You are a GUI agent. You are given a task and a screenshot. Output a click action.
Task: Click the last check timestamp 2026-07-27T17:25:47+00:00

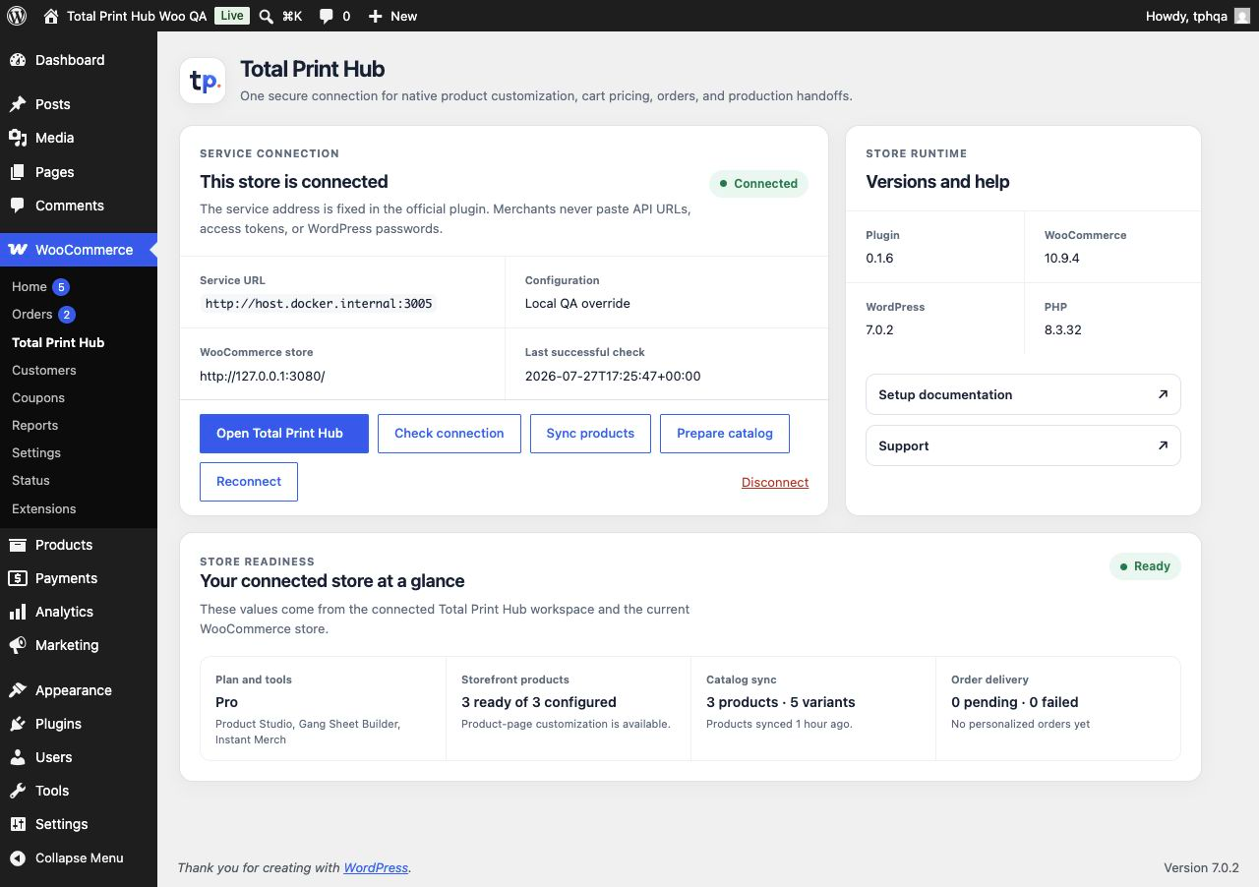(x=613, y=376)
